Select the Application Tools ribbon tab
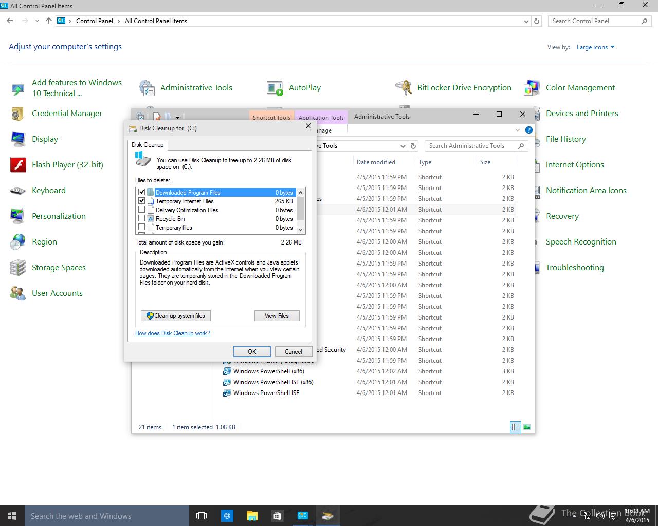 [x=321, y=117]
